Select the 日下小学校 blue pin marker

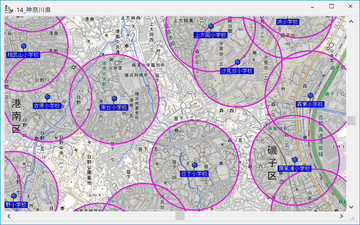(195, 165)
